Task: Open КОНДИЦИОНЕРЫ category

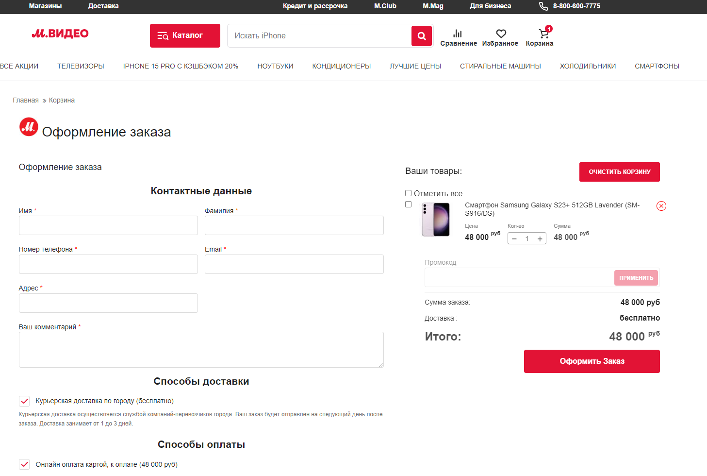Action: click(342, 66)
